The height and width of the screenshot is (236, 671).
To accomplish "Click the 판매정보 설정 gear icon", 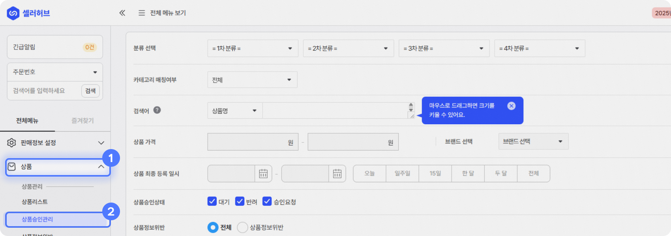I will point(12,143).
